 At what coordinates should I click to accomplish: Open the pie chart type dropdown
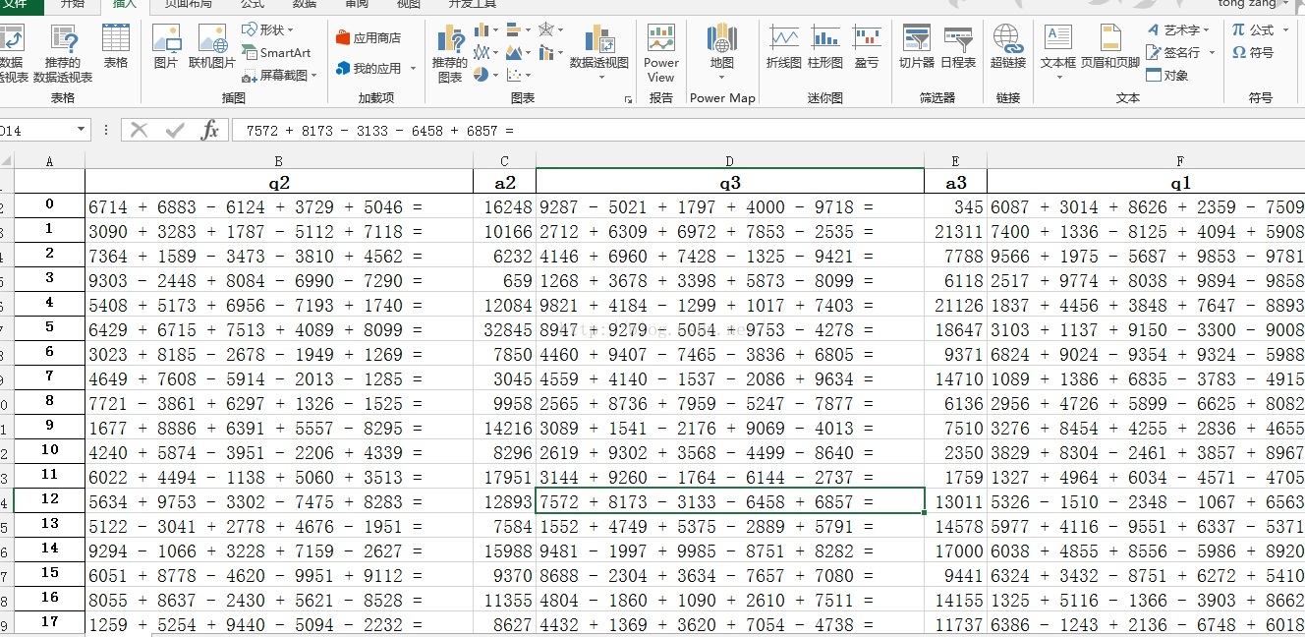click(x=494, y=75)
